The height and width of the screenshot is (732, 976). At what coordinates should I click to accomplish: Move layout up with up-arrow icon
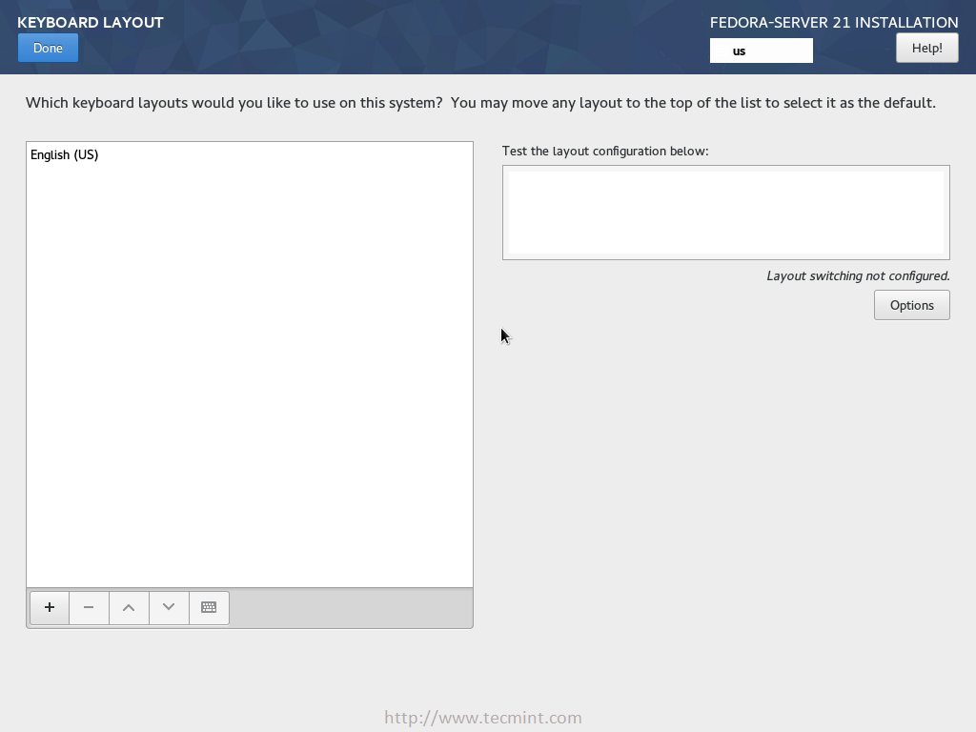pyautogui.click(x=129, y=607)
